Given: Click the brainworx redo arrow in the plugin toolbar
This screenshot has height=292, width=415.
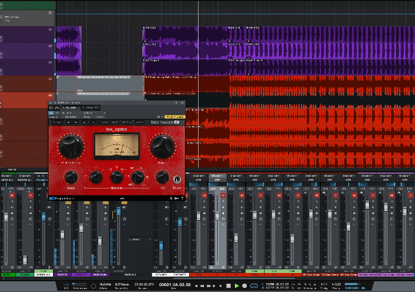Looking at the screenshot, I should [x=76, y=123].
